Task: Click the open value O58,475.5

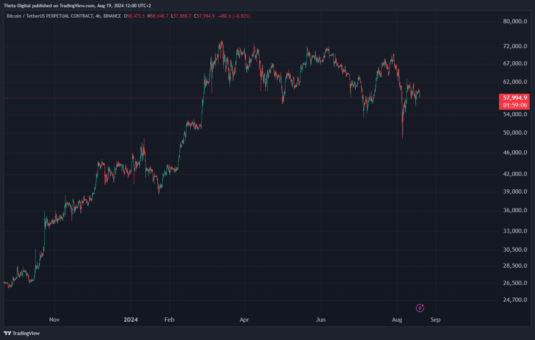Action: pyautogui.click(x=135, y=16)
